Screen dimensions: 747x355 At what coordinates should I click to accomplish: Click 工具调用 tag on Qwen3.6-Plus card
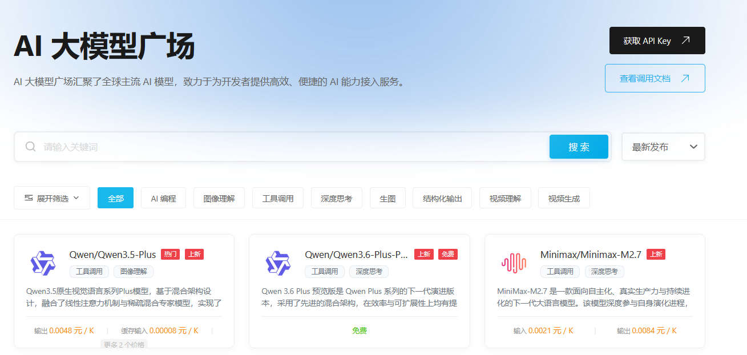pos(325,272)
